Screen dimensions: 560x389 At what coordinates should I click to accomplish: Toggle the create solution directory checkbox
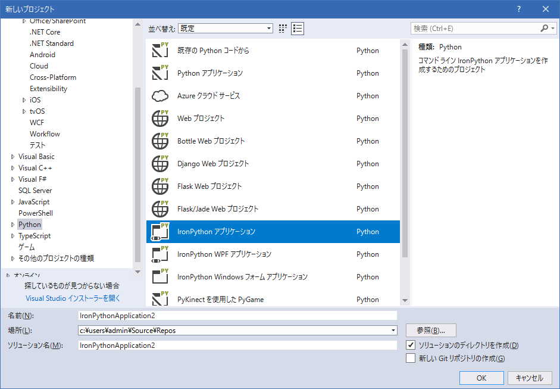(410, 346)
